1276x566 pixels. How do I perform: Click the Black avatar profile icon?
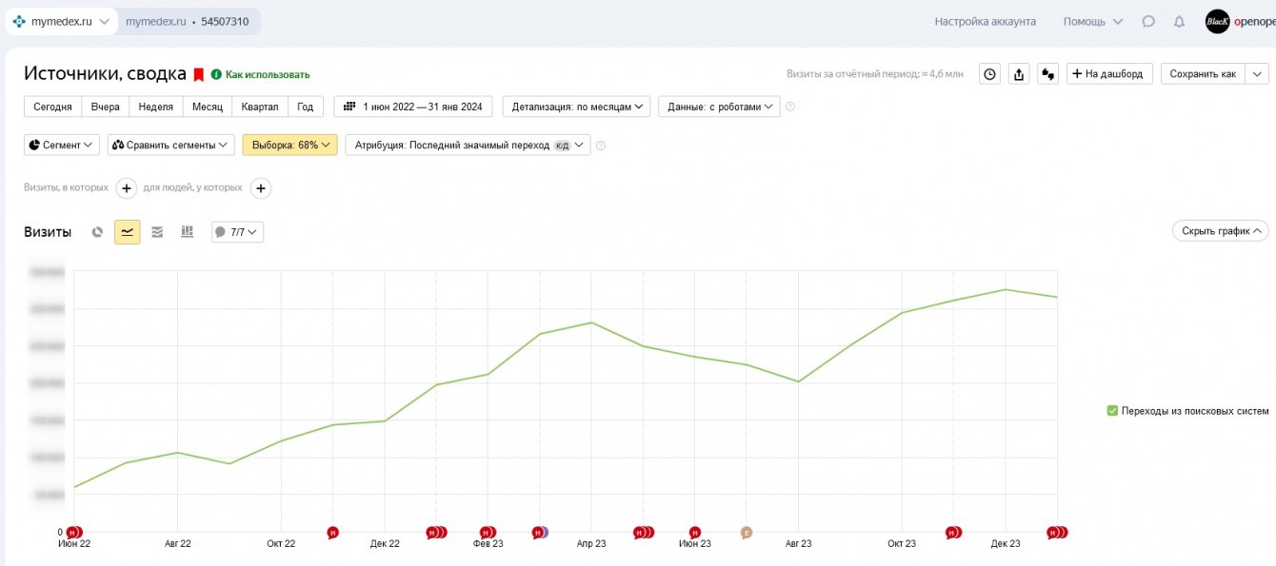point(1217,21)
